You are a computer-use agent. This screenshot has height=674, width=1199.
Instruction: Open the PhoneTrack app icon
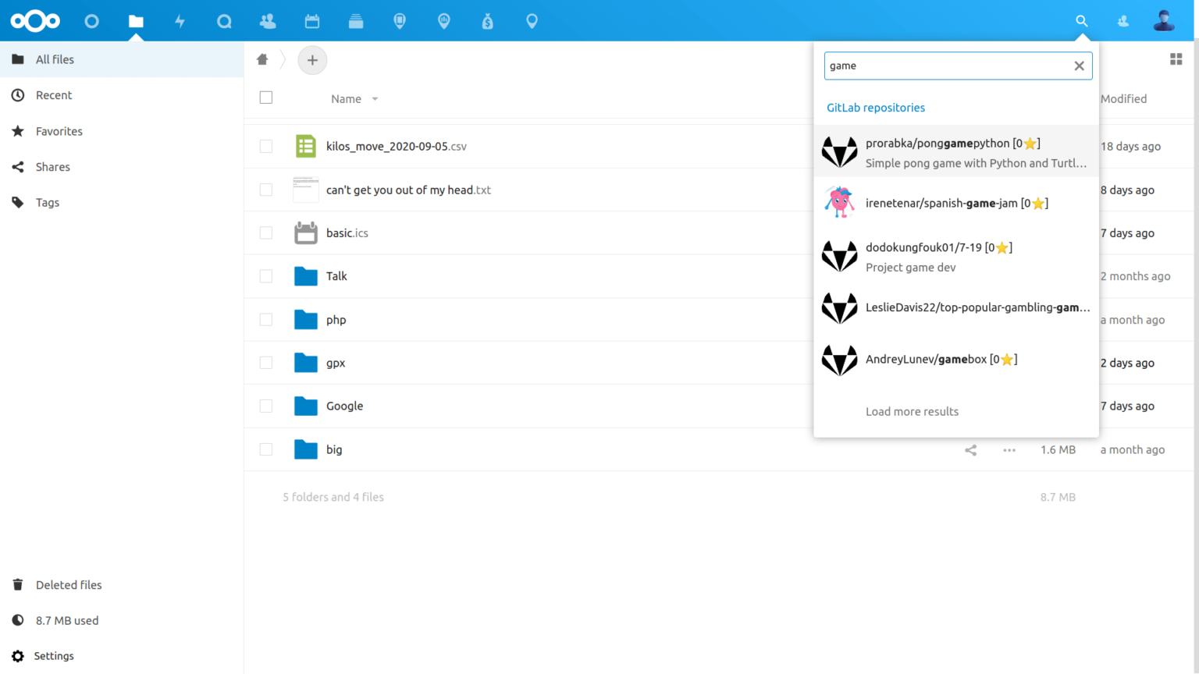click(x=400, y=21)
